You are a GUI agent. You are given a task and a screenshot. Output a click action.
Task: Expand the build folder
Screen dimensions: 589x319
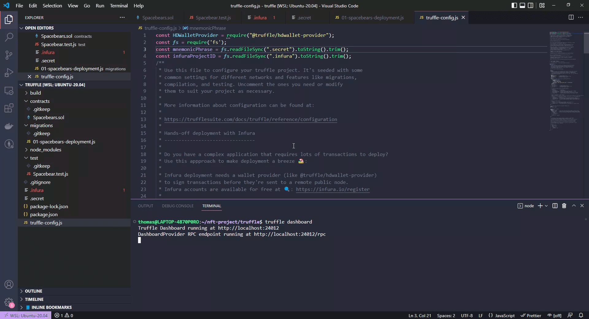pos(74,93)
